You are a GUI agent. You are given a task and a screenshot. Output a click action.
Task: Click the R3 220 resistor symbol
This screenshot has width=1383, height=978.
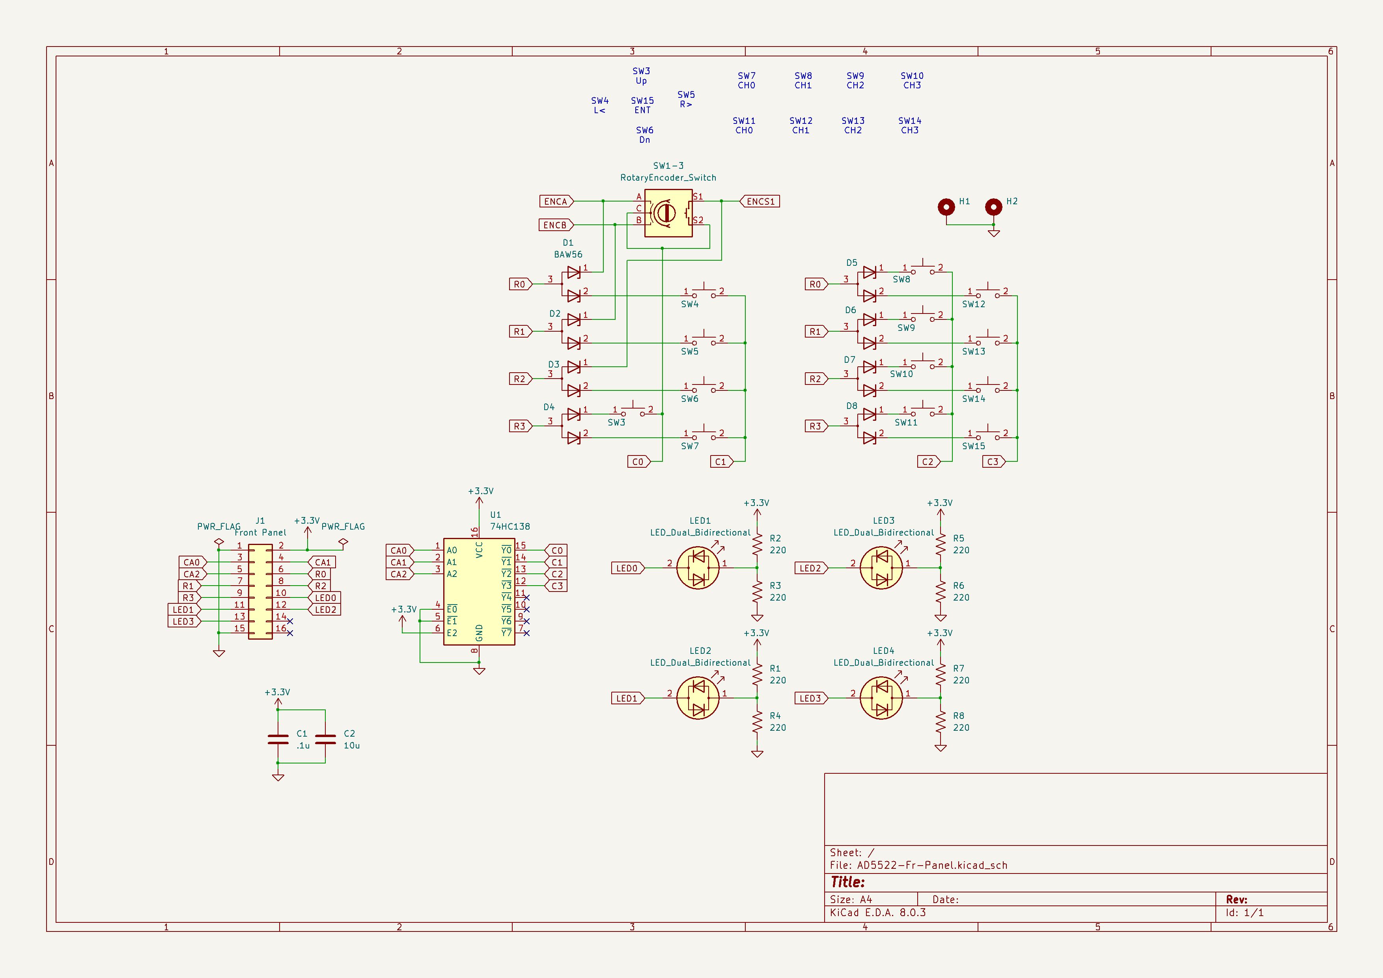[x=757, y=592]
